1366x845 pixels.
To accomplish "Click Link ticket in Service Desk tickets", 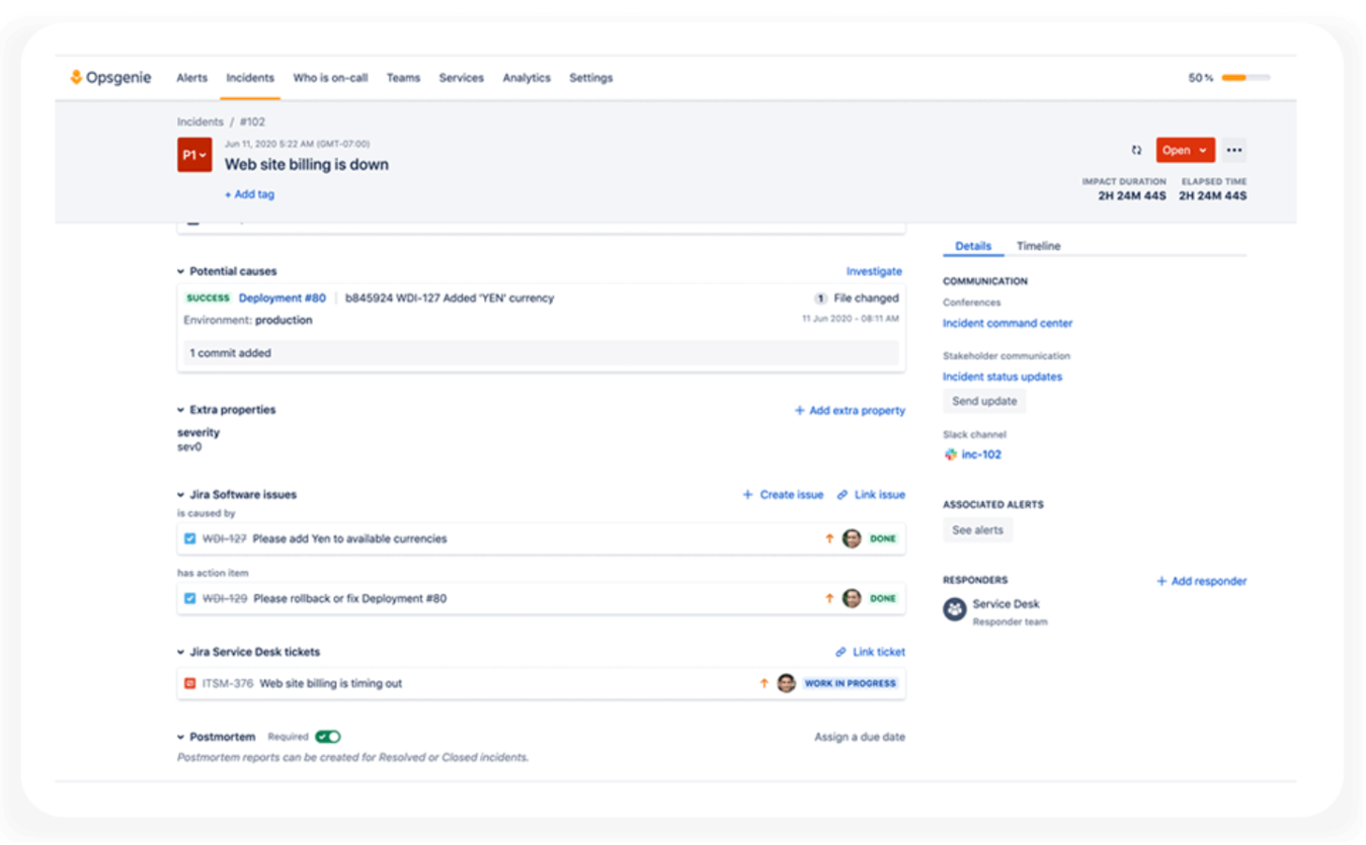I will click(870, 652).
